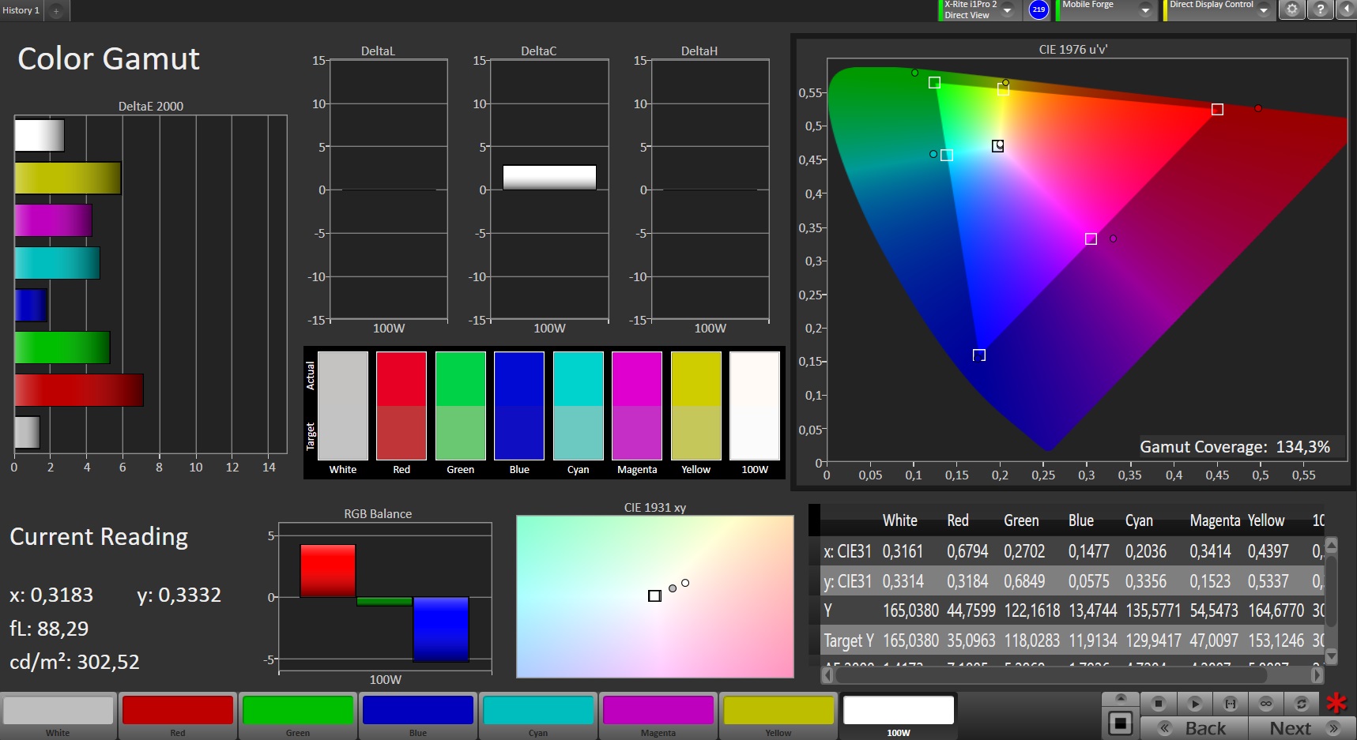Click the magenta target square in CIE 1976 chart
The image size is (1357, 740).
1091,239
